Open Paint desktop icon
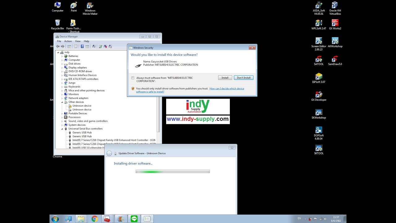The image size is (396, 223). (74, 7)
